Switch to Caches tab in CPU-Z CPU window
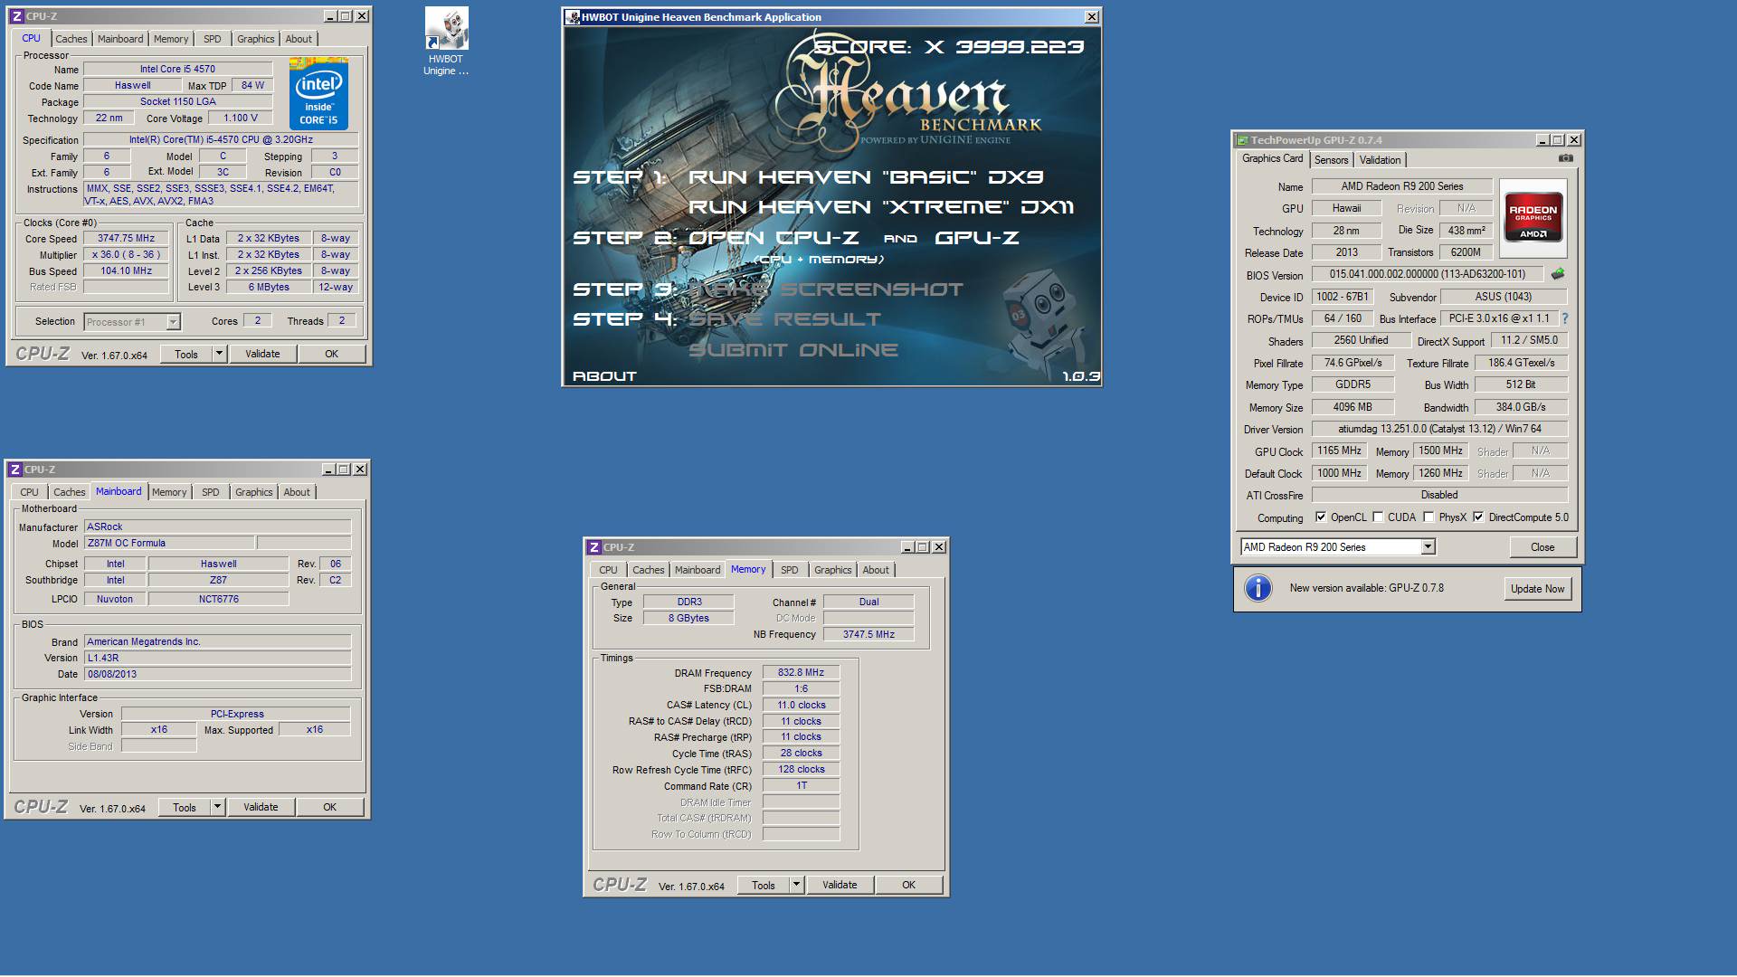Screen dimensions: 1737x977 click(x=71, y=39)
